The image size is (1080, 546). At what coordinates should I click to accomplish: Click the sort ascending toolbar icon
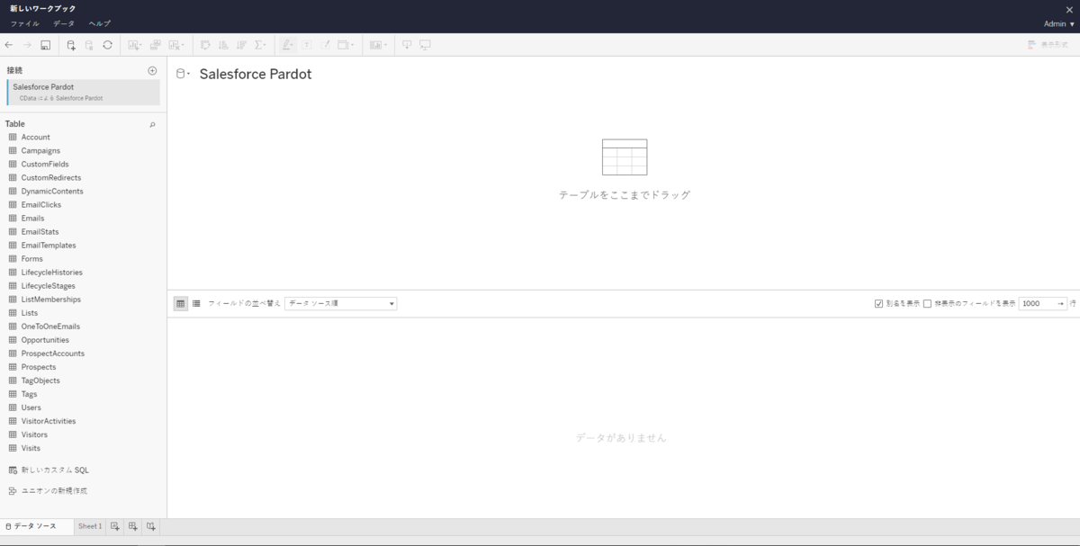click(x=223, y=45)
